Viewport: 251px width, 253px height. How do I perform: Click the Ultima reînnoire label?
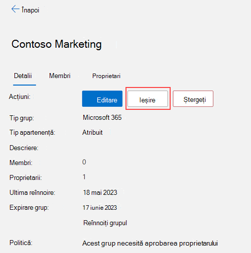(x=32, y=193)
